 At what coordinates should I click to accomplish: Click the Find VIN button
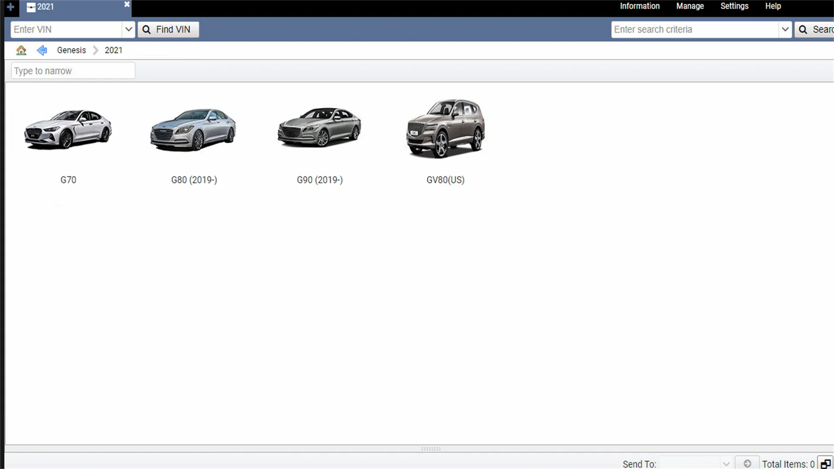tap(168, 30)
